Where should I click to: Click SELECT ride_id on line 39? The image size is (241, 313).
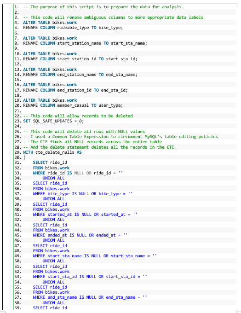50,204
